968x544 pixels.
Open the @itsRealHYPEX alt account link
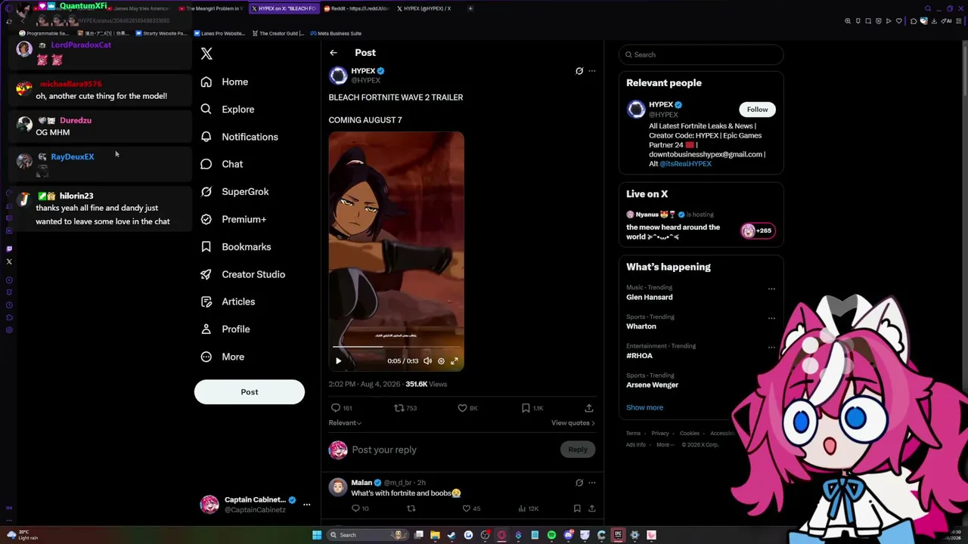pyautogui.click(x=685, y=164)
